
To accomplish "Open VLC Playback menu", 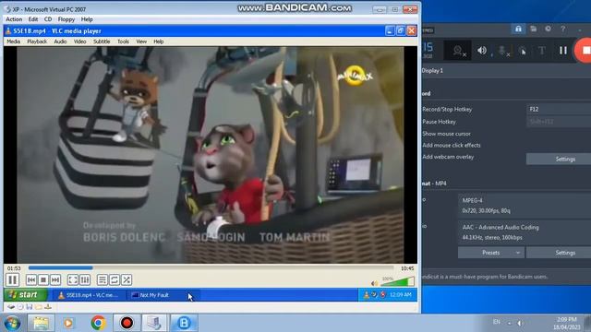I will [x=37, y=41].
